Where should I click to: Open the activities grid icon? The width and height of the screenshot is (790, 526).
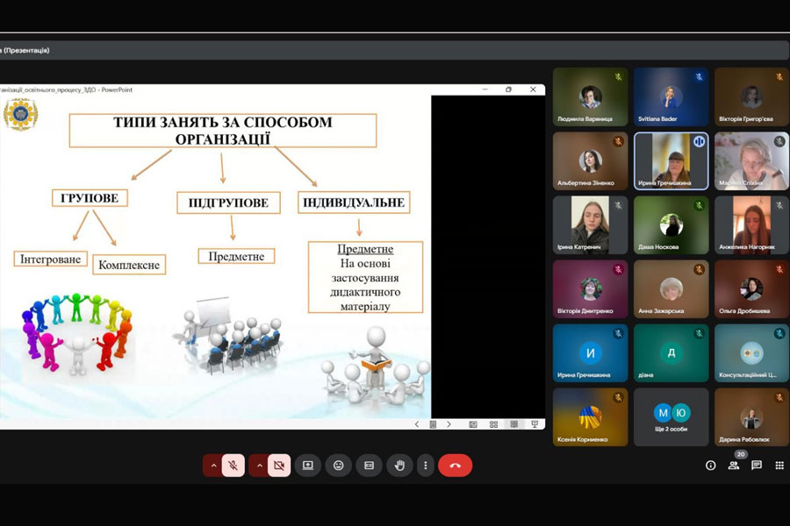pos(779,466)
